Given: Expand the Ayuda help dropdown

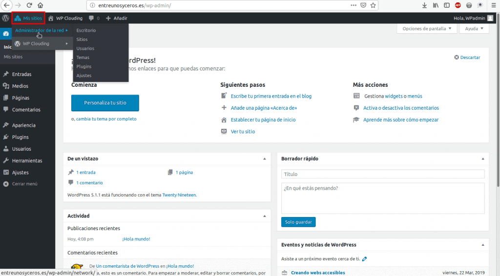Looking at the screenshot, I should (x=474, y=29).
